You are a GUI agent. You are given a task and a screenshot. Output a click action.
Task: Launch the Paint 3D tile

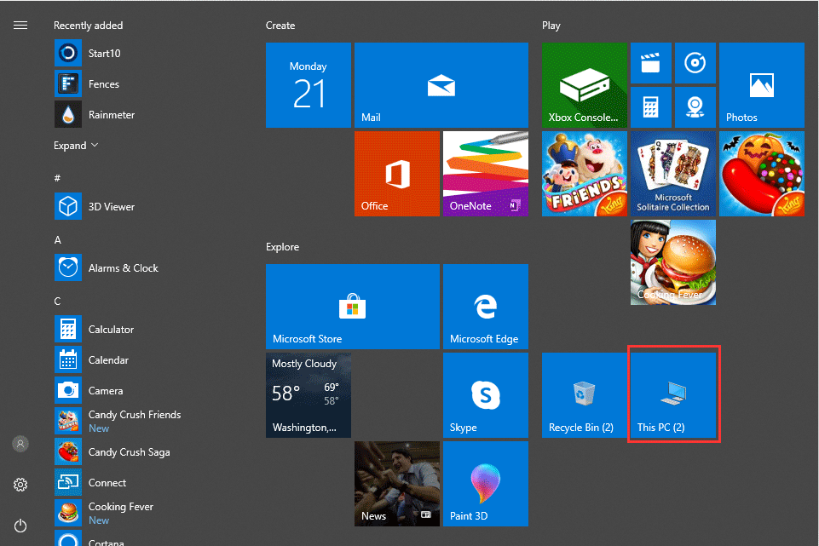pos(486,484)
